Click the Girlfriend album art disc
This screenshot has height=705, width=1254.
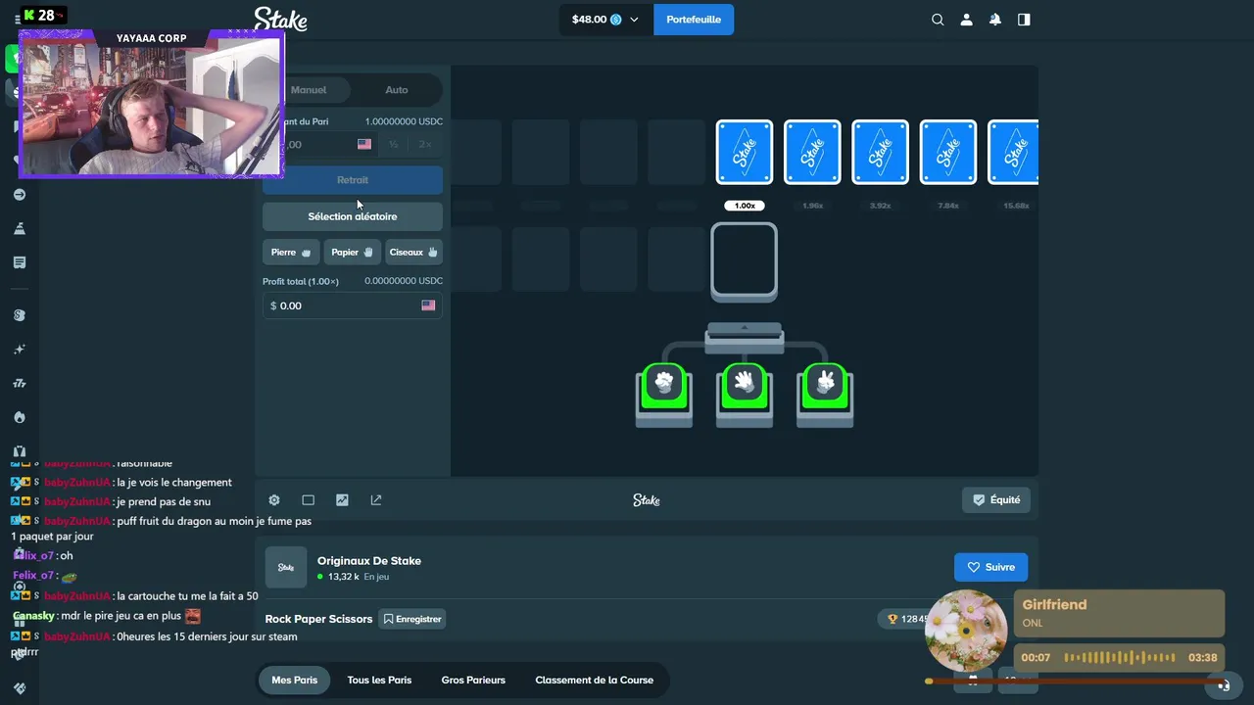pyautogui.click(x=966, y=632)
